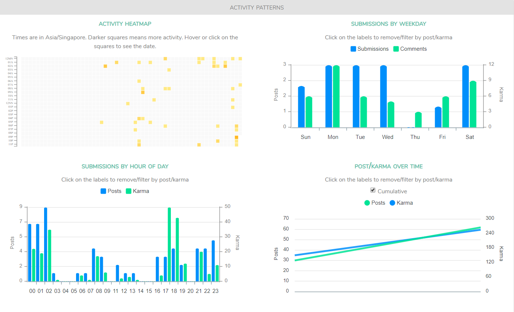Click the green Karma bar for hour 23

[217, 273]
